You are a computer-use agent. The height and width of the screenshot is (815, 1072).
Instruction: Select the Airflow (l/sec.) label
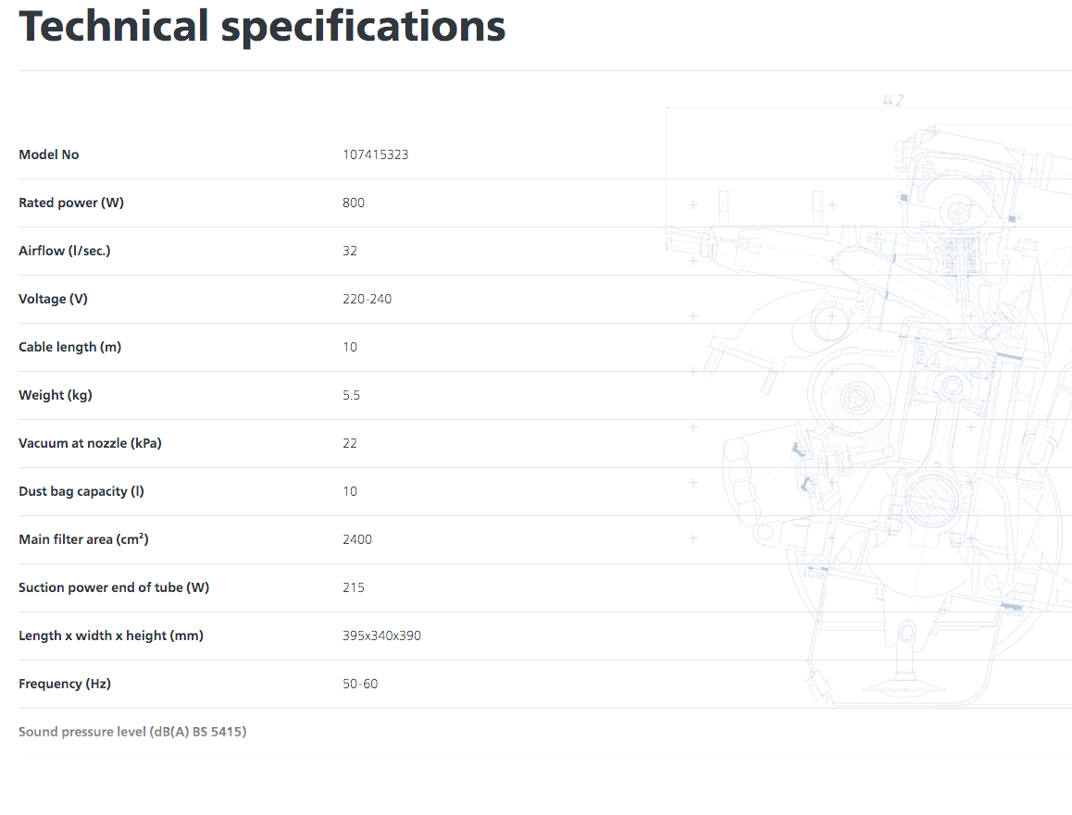[64, 251]
